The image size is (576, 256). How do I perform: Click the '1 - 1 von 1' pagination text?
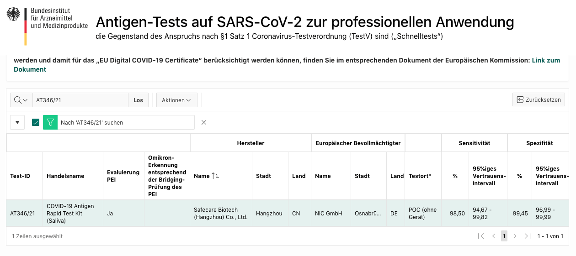click(x=550, y=236)
